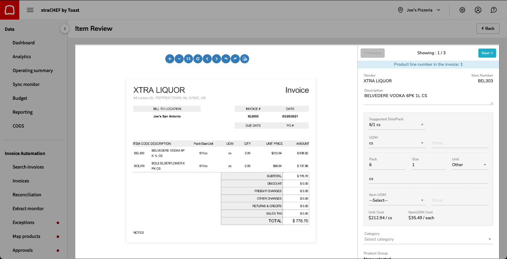Reset invoice view to 1:1 scale
This screenshot has width=507, height=259.
tap(189, 59)
